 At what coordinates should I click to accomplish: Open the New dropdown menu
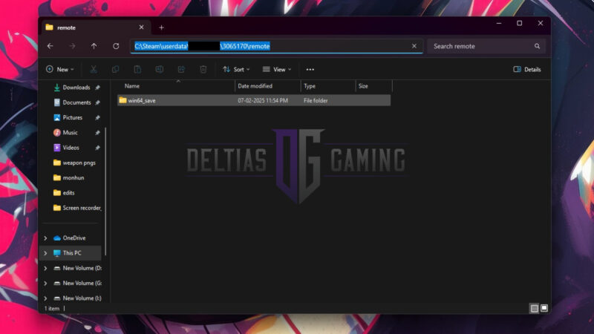[x=59, y=69]
